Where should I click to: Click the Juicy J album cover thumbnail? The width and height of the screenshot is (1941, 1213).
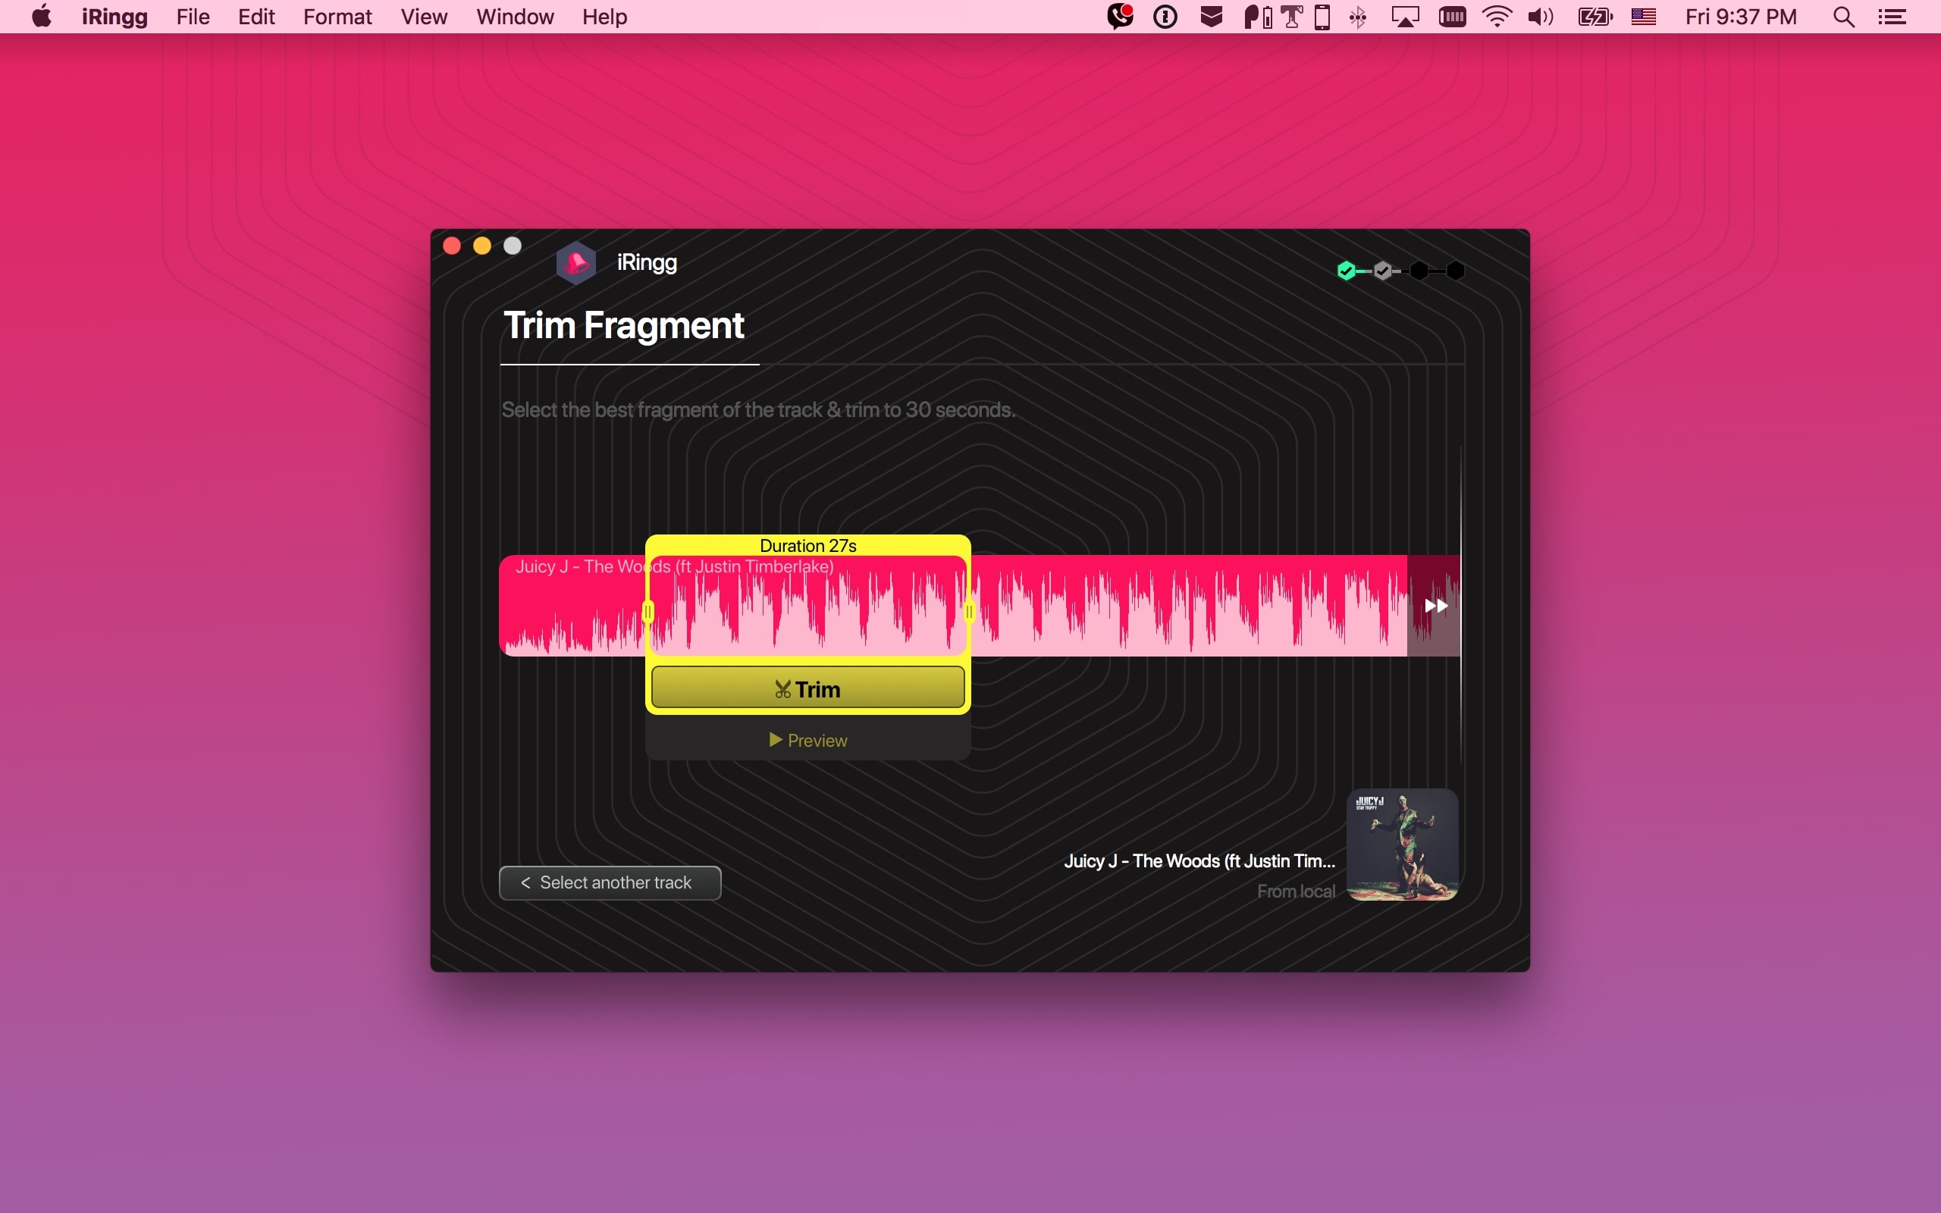point(1402,844)
